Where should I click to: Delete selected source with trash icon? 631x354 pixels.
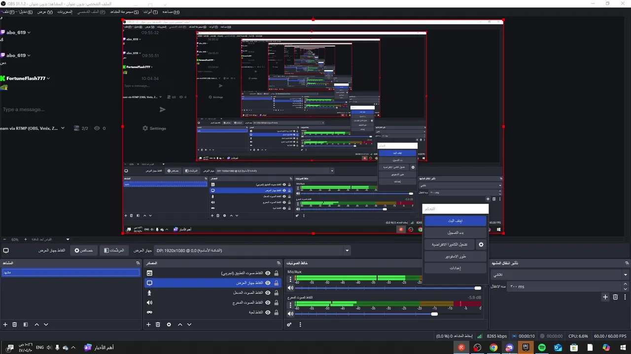click(x=158, y=324)
